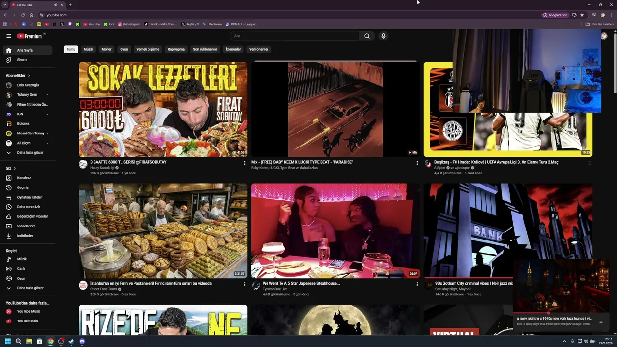Expand the miniplayer with the chevron
This screenshot has width=617, height=347.
(601, 322)
